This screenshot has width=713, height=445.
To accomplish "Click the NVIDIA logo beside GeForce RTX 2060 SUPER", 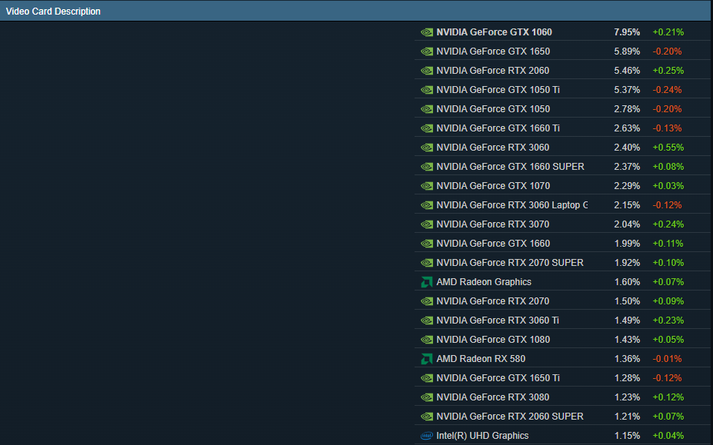I will (x=427, y=417).
